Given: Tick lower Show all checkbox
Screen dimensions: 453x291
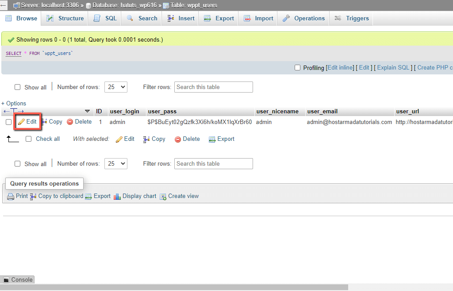Looking at the screenshot, I should [x=18, y=164].
